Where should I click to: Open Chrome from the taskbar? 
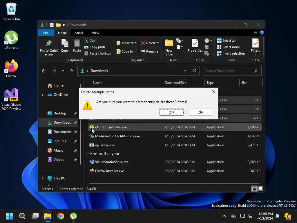tap(60, 216)
